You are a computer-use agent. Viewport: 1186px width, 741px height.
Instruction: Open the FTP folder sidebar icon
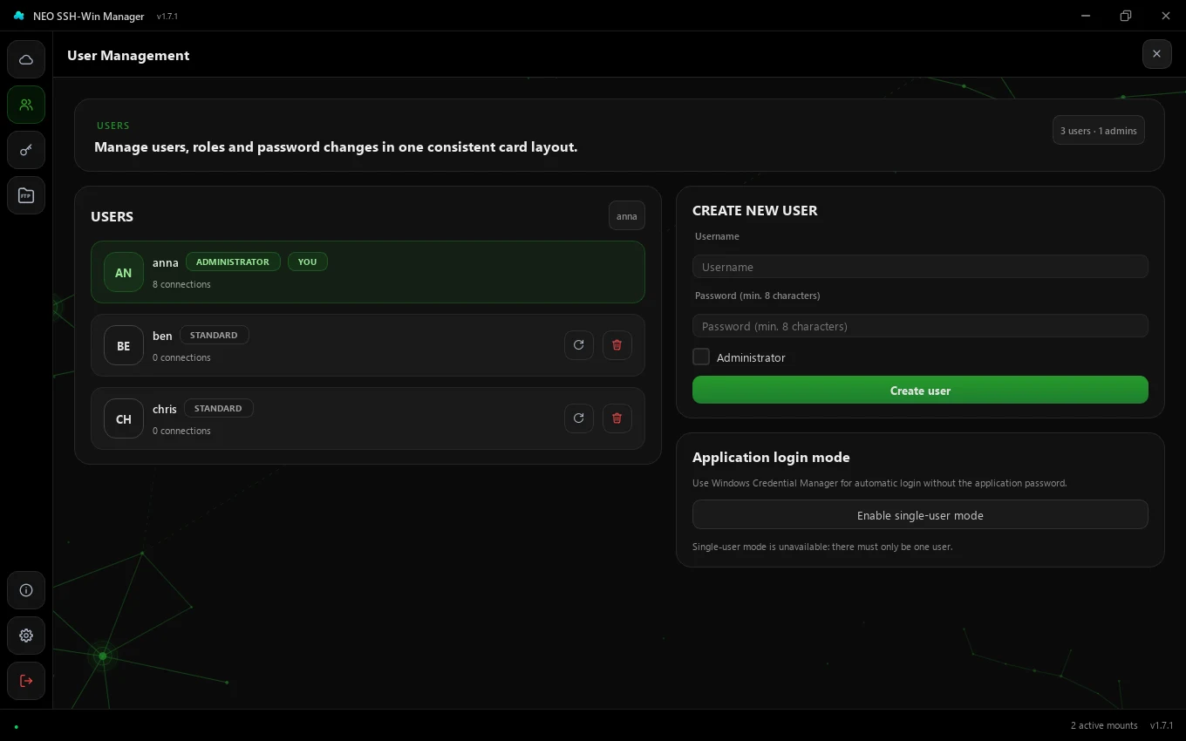point(26,195)
